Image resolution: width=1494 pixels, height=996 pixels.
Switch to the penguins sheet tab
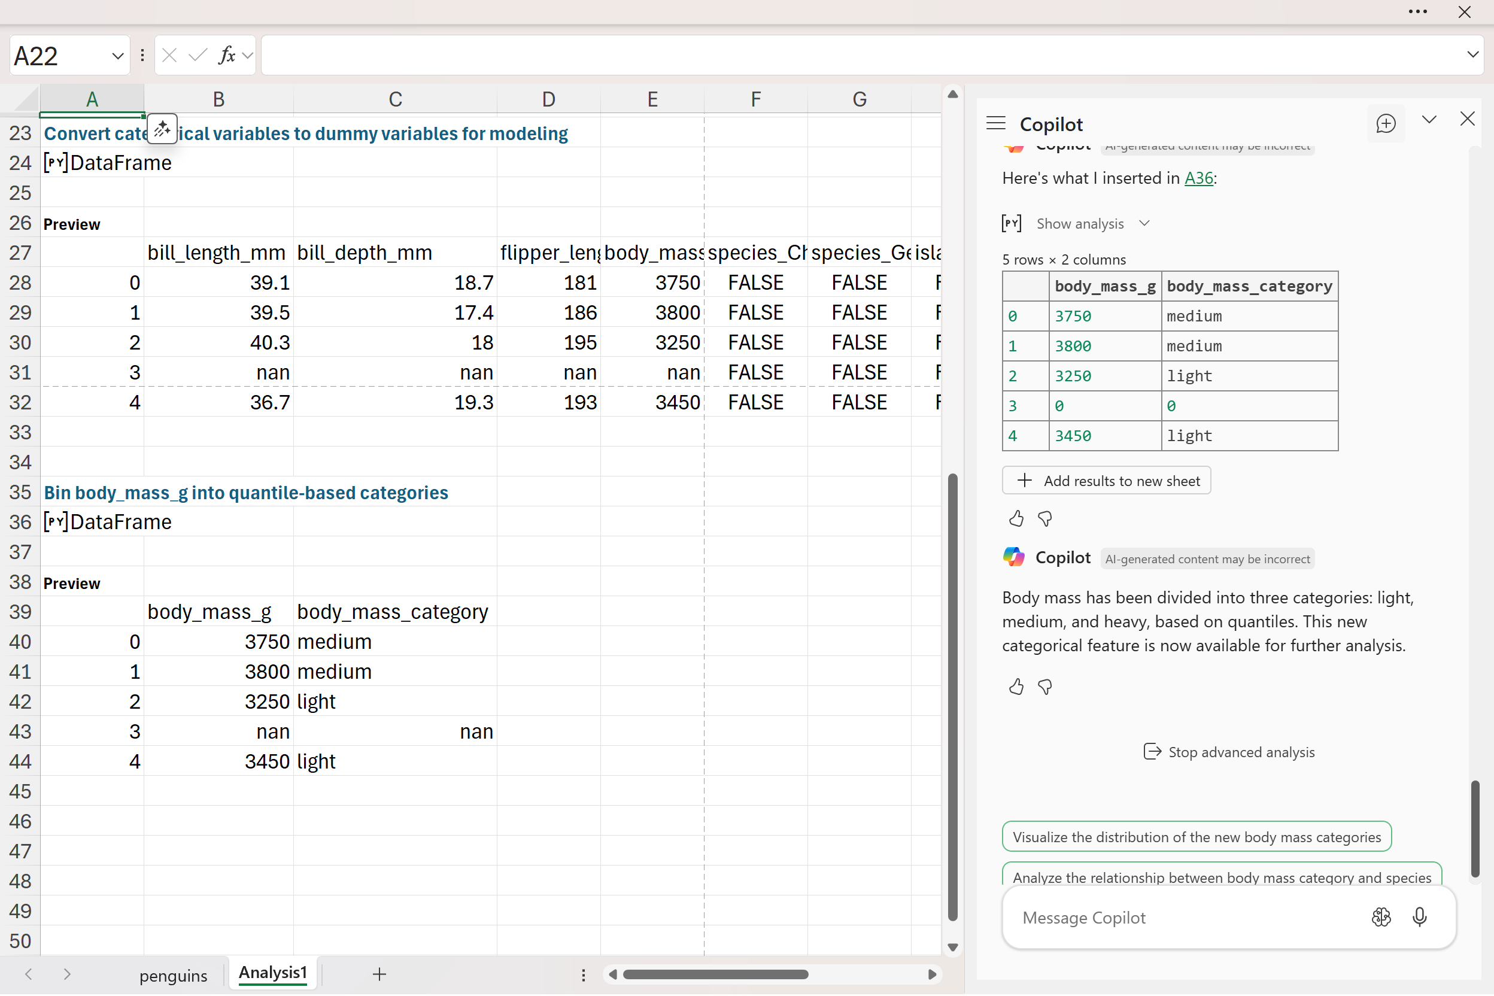(x=173, y=976)
